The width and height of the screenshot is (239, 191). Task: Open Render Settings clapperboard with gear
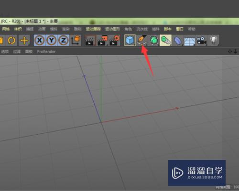(x=114, y=41)
